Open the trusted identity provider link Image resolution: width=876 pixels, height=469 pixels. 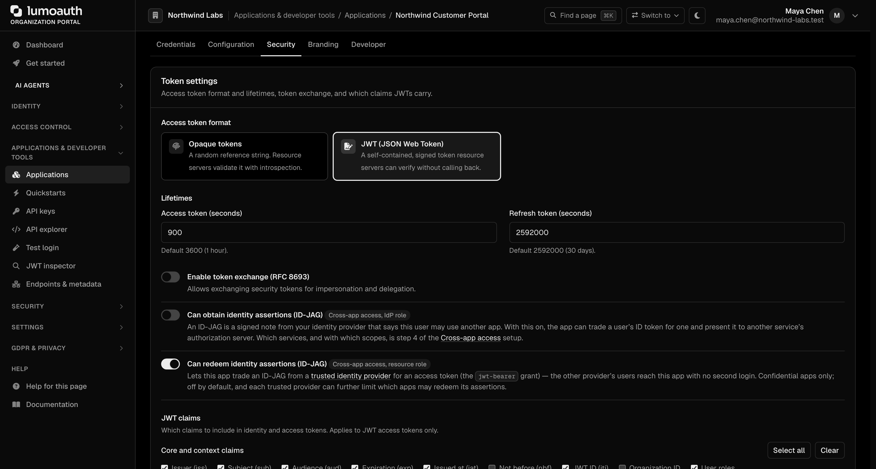point(351,376)
